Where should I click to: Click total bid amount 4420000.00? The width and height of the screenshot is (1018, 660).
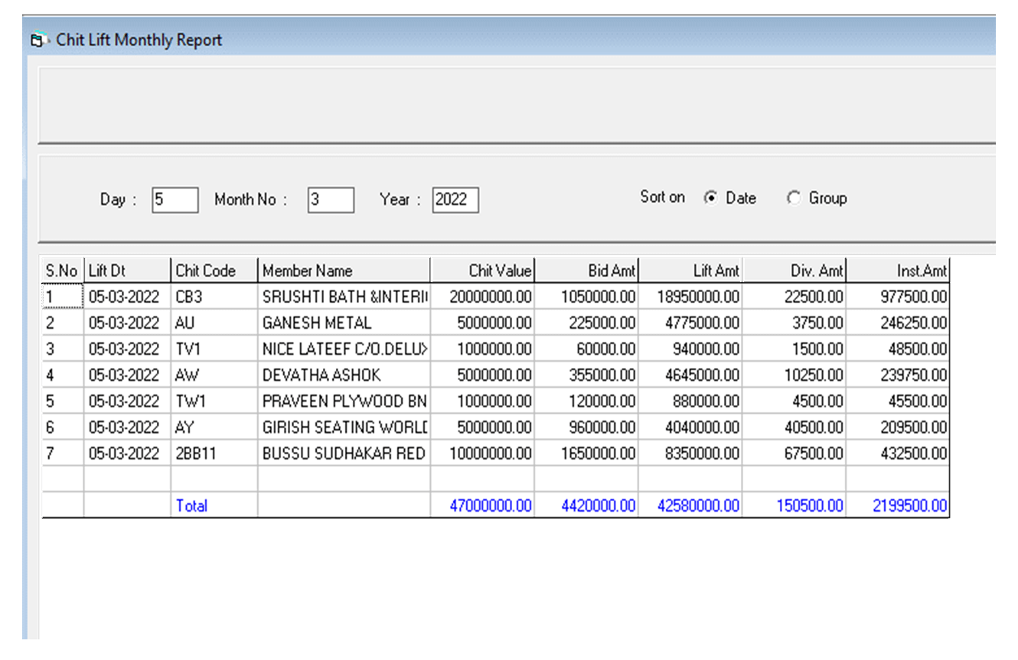click(x=587, y=505)
